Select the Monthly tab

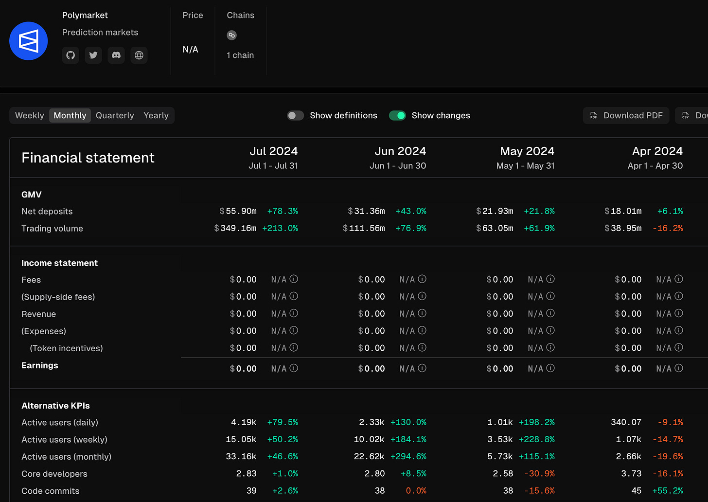click(70, 115)
